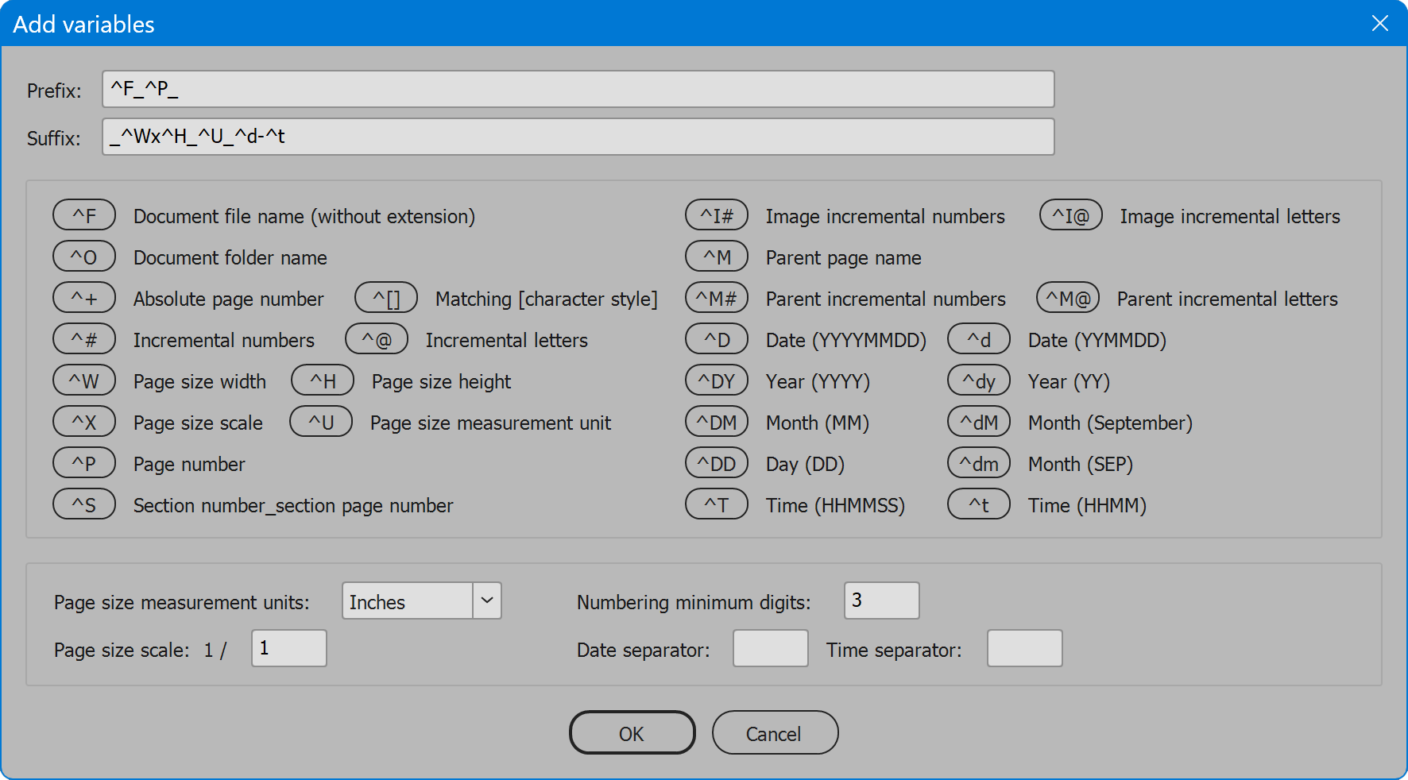1408x780 pixels.
Task: Focus the Numbering minimum digits field
Action: coord(882,600)
